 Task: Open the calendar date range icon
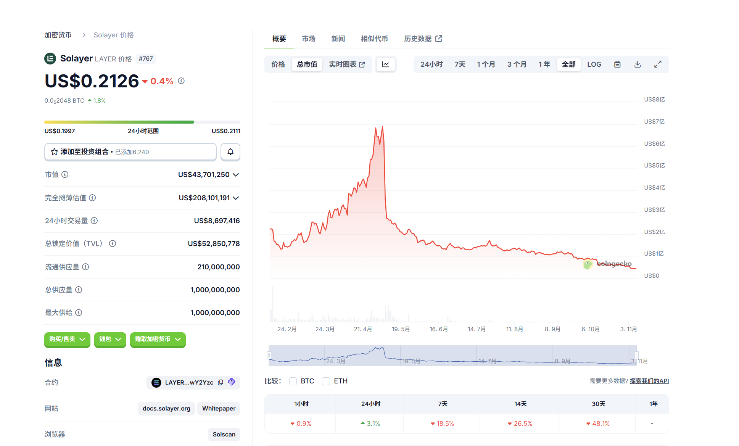(x=617, y=64)
